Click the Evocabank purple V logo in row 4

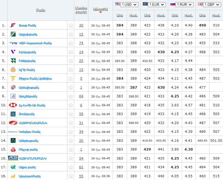(13, 52)
